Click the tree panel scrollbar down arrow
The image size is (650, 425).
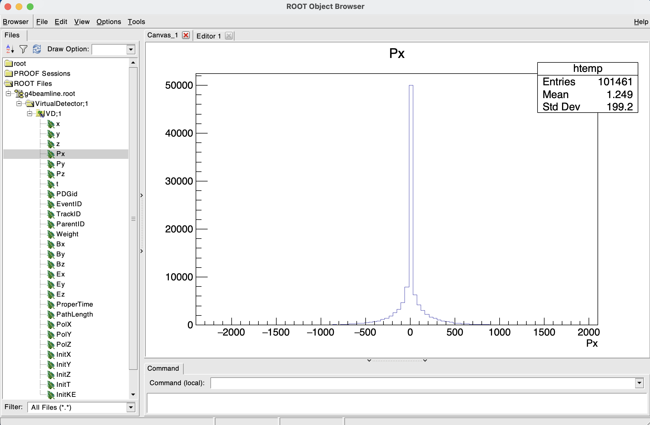tap(133, 395)
